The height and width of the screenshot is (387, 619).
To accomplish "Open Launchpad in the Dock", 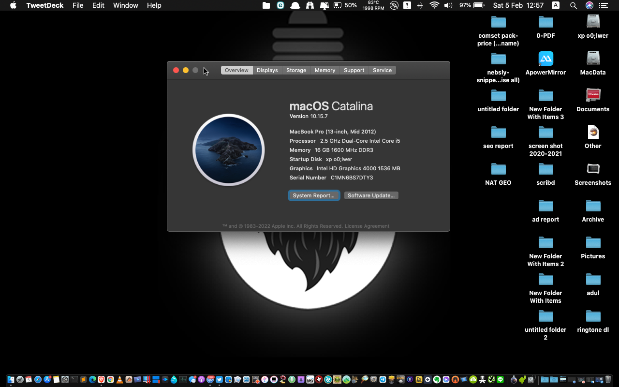I will click(20, 380).
